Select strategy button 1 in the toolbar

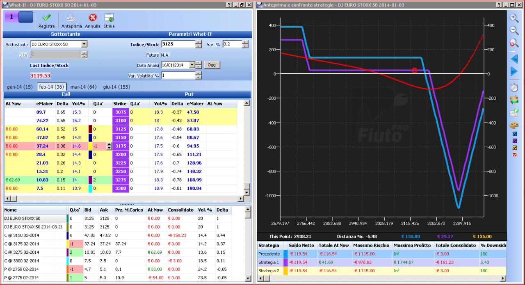(11, 17)
